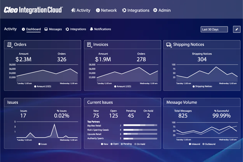Open the Orders panel title

(20, 44)
